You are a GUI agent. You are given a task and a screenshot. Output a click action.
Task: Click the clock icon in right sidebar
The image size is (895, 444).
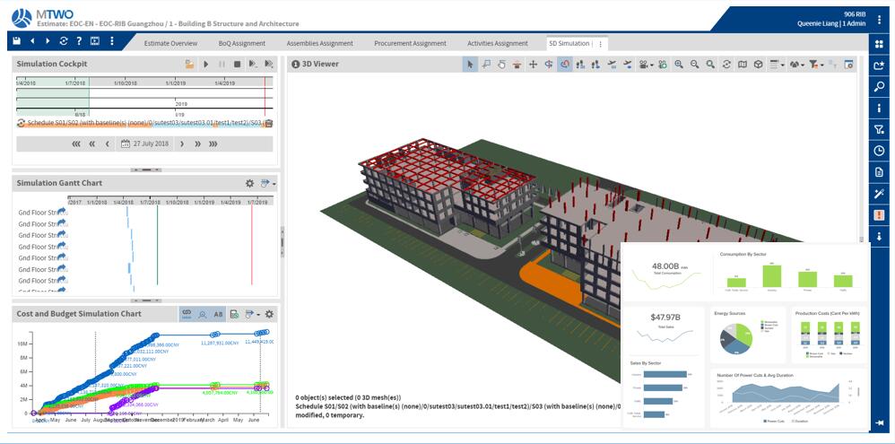pyautogui.click(x=879, y=151)
